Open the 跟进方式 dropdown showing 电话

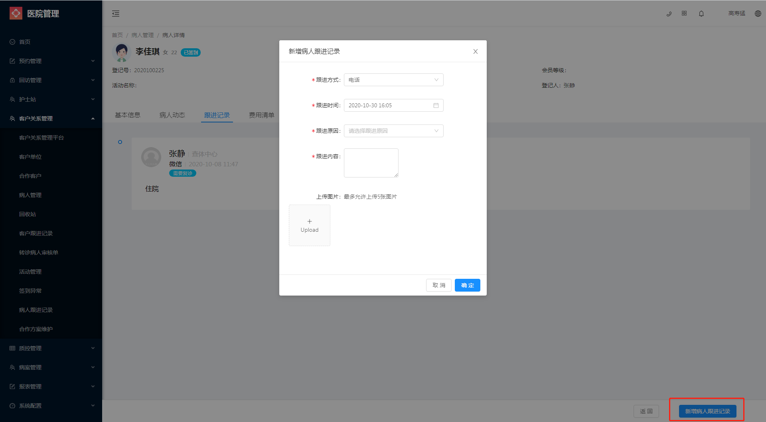pos(393,80)
